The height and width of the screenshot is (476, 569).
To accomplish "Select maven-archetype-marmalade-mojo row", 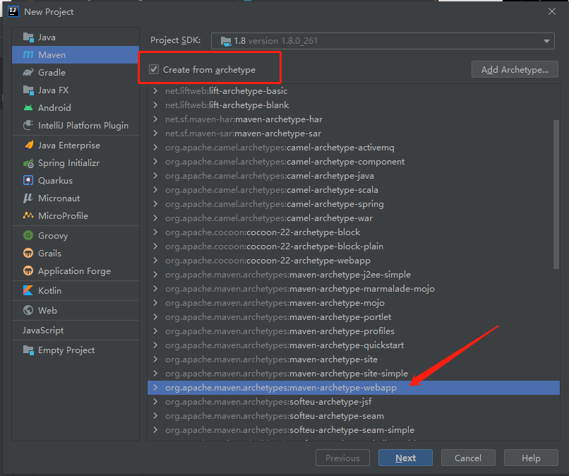I will click(x=354, y=289).
